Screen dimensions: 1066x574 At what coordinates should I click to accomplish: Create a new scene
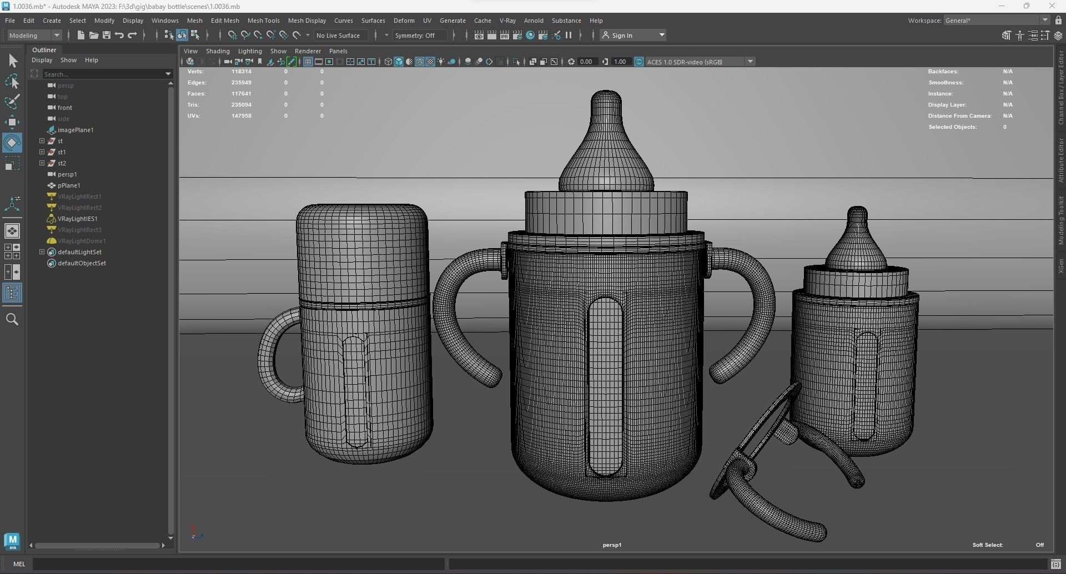81,35
